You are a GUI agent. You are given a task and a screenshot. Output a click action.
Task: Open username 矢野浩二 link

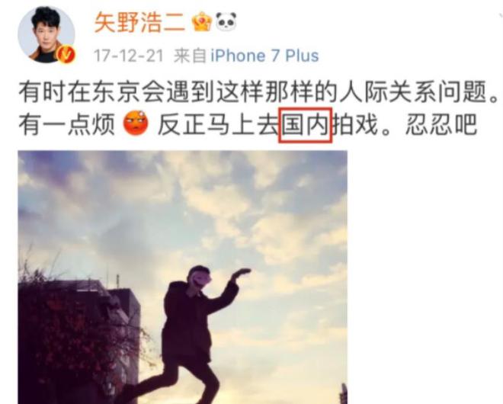pos(140,22)
